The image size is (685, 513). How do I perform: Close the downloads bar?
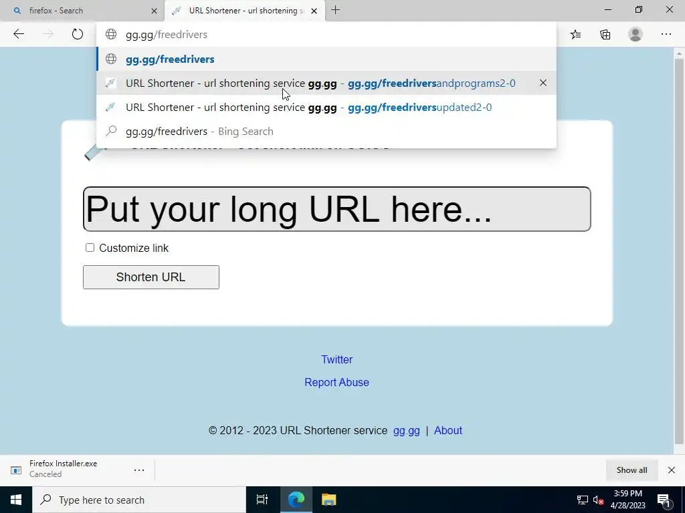[672, 470]
